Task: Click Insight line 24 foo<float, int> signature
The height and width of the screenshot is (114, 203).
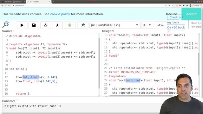Action: tap(142, 80)
